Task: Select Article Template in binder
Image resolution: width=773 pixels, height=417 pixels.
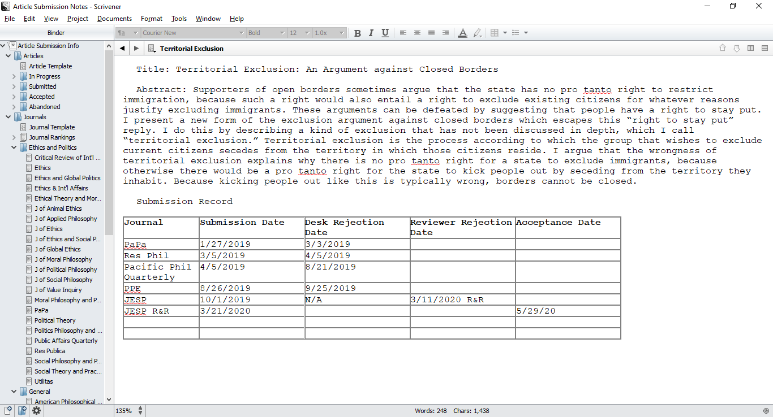Action: click(50, 66)
